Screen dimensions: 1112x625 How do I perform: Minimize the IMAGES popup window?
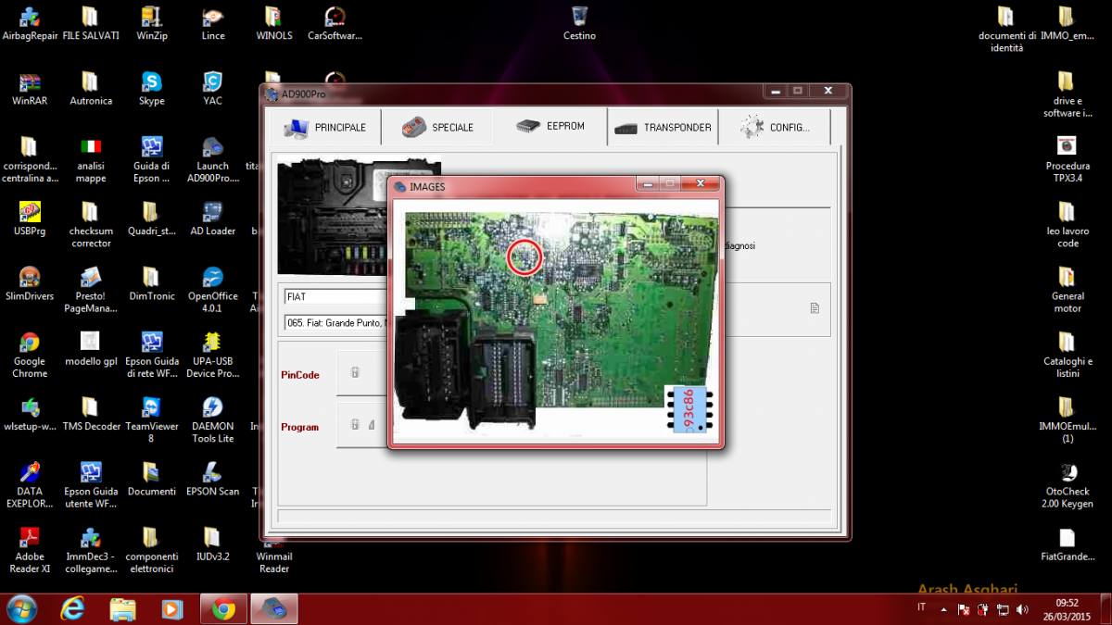(647, 184)
